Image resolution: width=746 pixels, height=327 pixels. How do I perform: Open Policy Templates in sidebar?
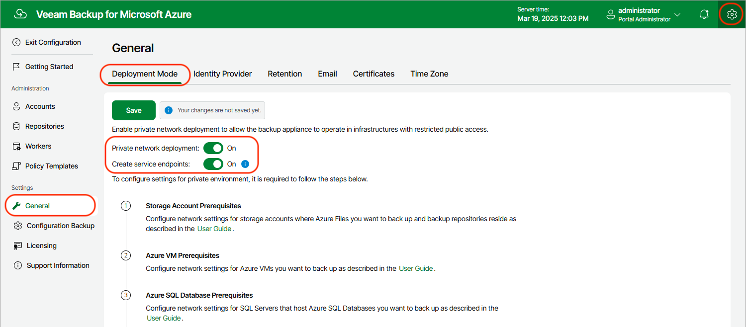click(52, 166)
